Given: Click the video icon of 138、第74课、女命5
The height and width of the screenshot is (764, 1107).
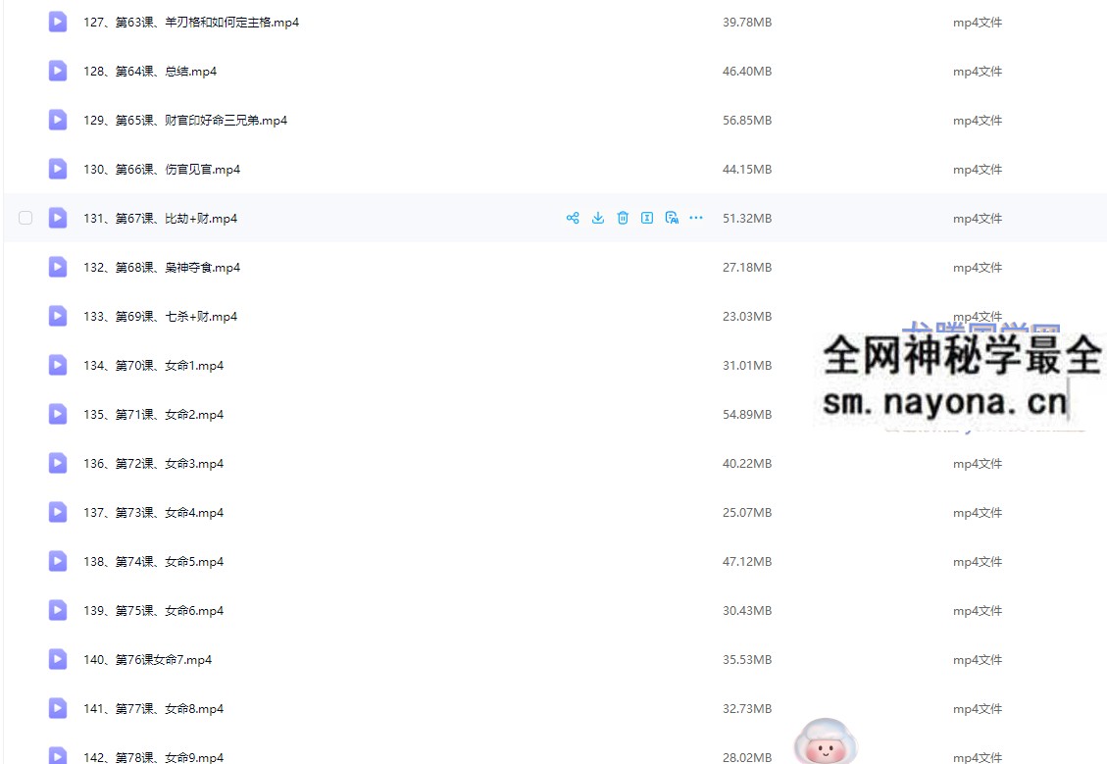Looking at the screenshot, I should (x=58, y=561).
